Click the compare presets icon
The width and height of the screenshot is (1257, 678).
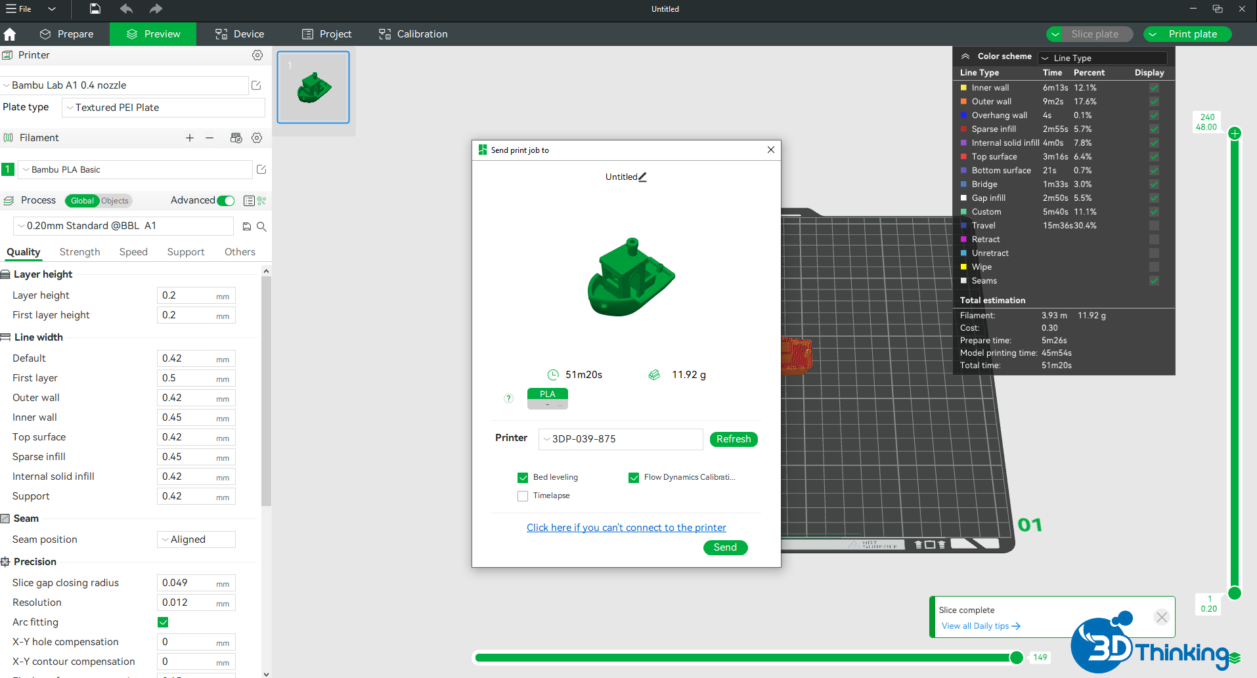pos(262,201)
